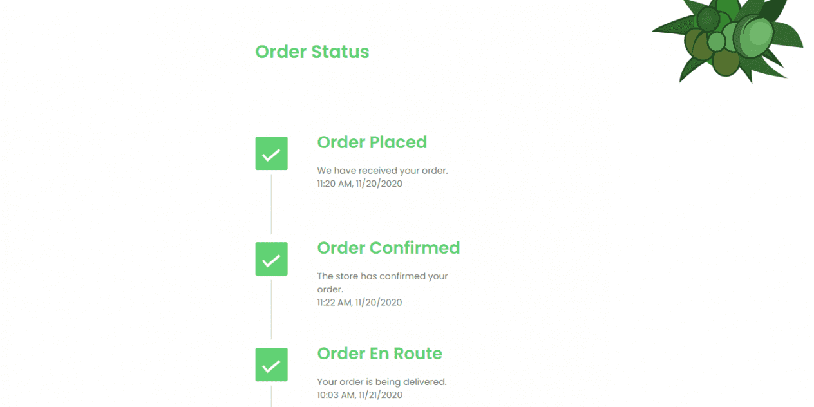Click the green plant illustration in corner
814x407 pixels.
tap(728, 39)
